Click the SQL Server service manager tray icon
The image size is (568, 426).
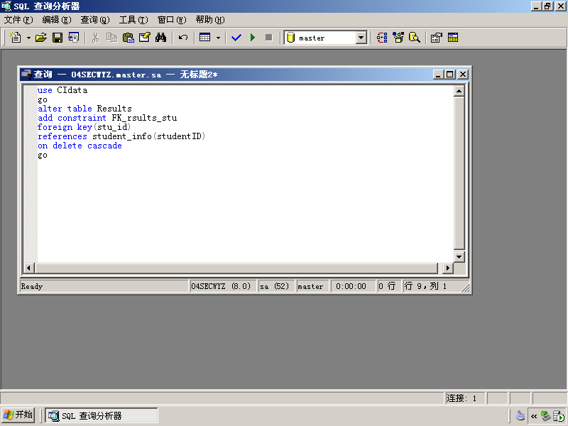559,416
